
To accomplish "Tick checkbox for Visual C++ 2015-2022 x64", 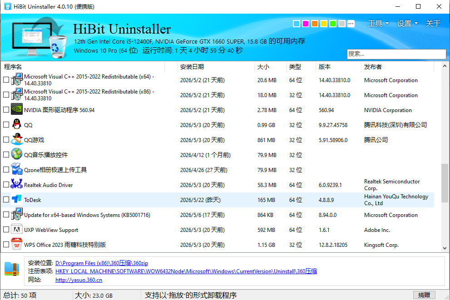I will (6, 80).
